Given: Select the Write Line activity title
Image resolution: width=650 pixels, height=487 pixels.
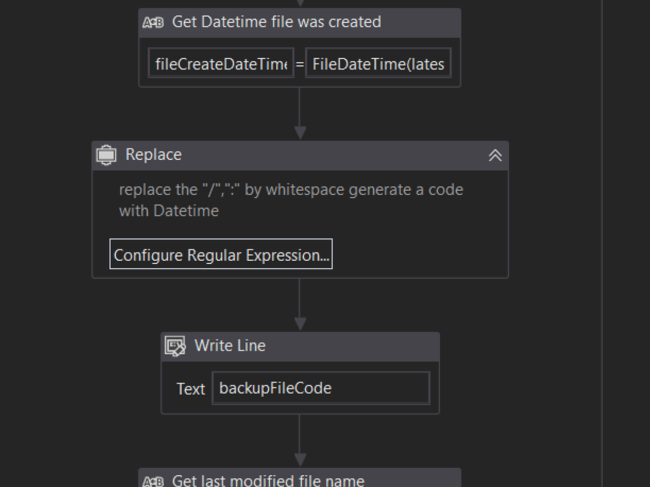Looking at the screenshot, I should 230,345.
